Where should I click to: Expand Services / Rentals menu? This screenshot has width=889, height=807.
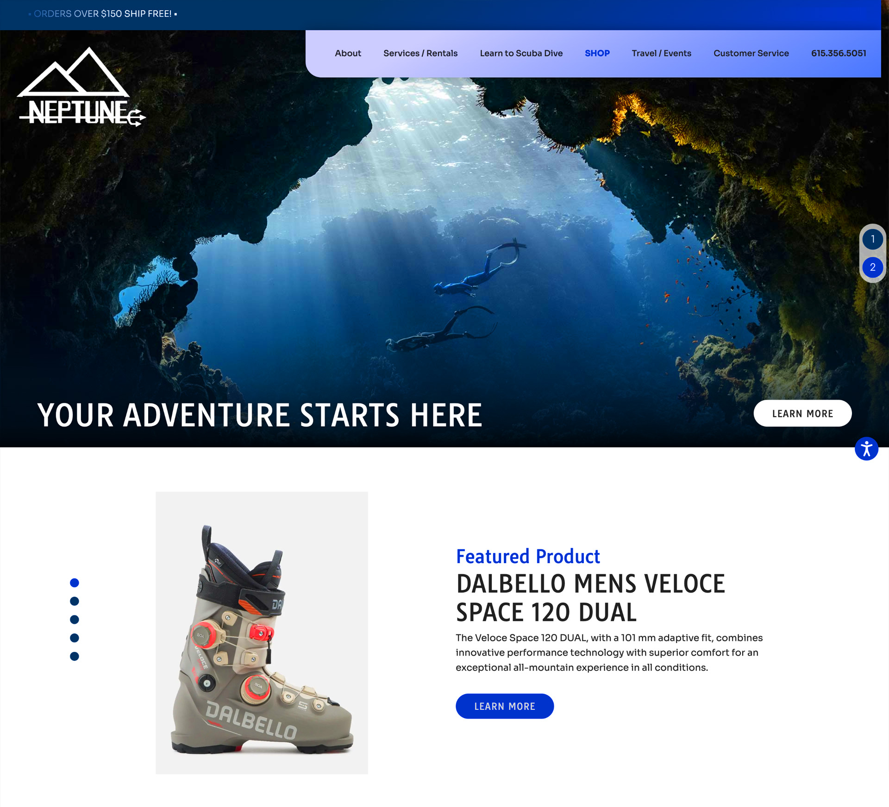[x=420, y=53]
